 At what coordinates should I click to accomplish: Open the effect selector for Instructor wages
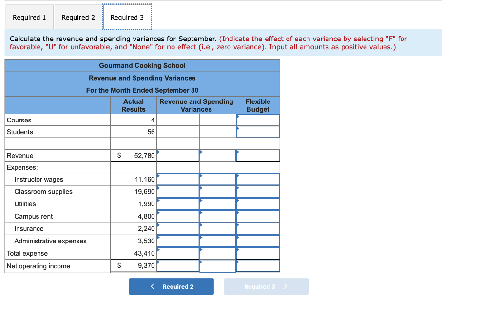tap(217, 179)
